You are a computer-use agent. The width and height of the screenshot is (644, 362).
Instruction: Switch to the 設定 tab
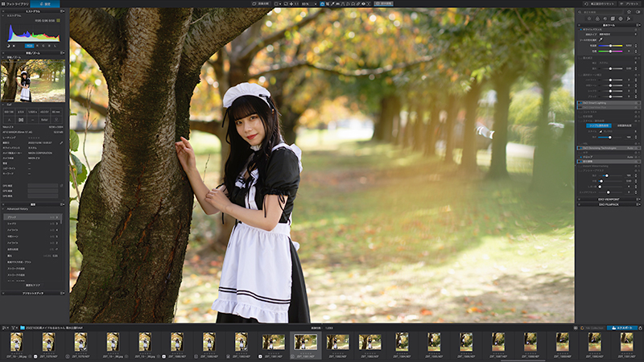click(x=45, y=4)
